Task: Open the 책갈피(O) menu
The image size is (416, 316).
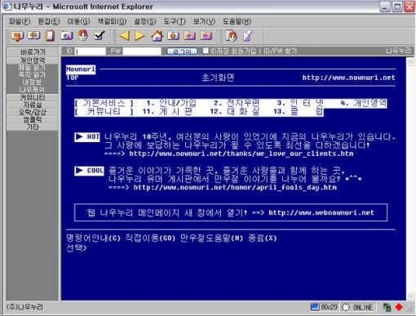Action: 112,21
